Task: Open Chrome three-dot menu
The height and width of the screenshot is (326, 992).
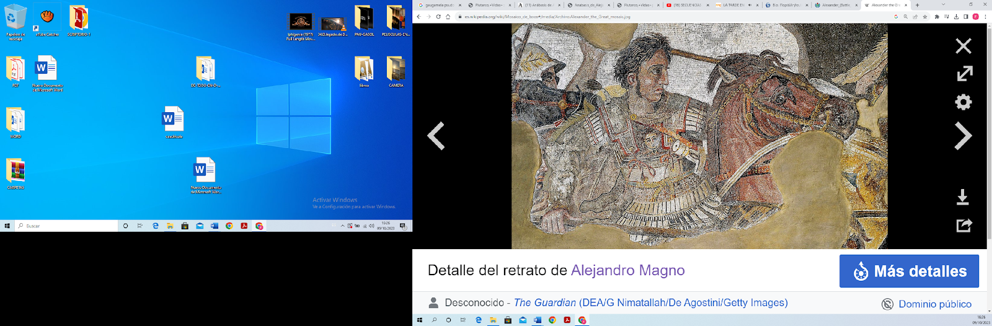Action: [985, 17]
